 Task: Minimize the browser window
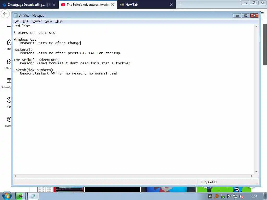(245, 3)
